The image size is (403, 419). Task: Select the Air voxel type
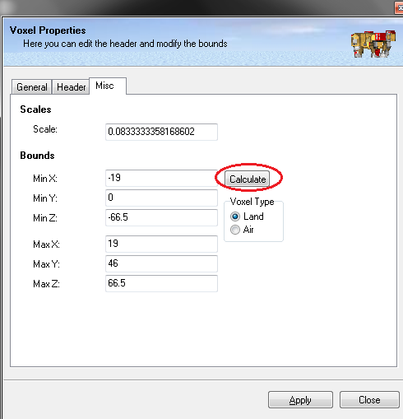(x=235, y=230)
